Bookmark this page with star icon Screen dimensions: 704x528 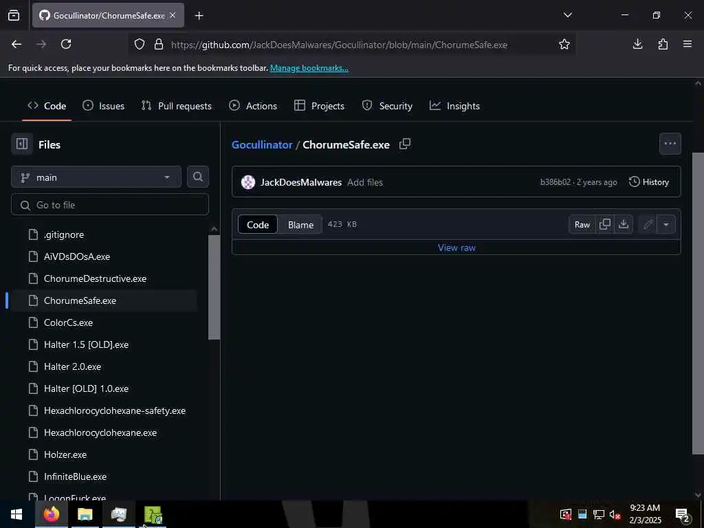564,44
